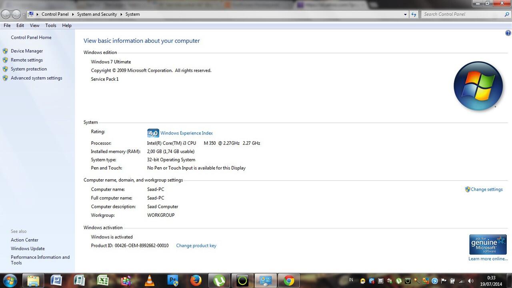Image resolution: width=512 pixels, height=288 pixels.
Task: Click the Control Panel taskbar button
Action: pos(266,281)
